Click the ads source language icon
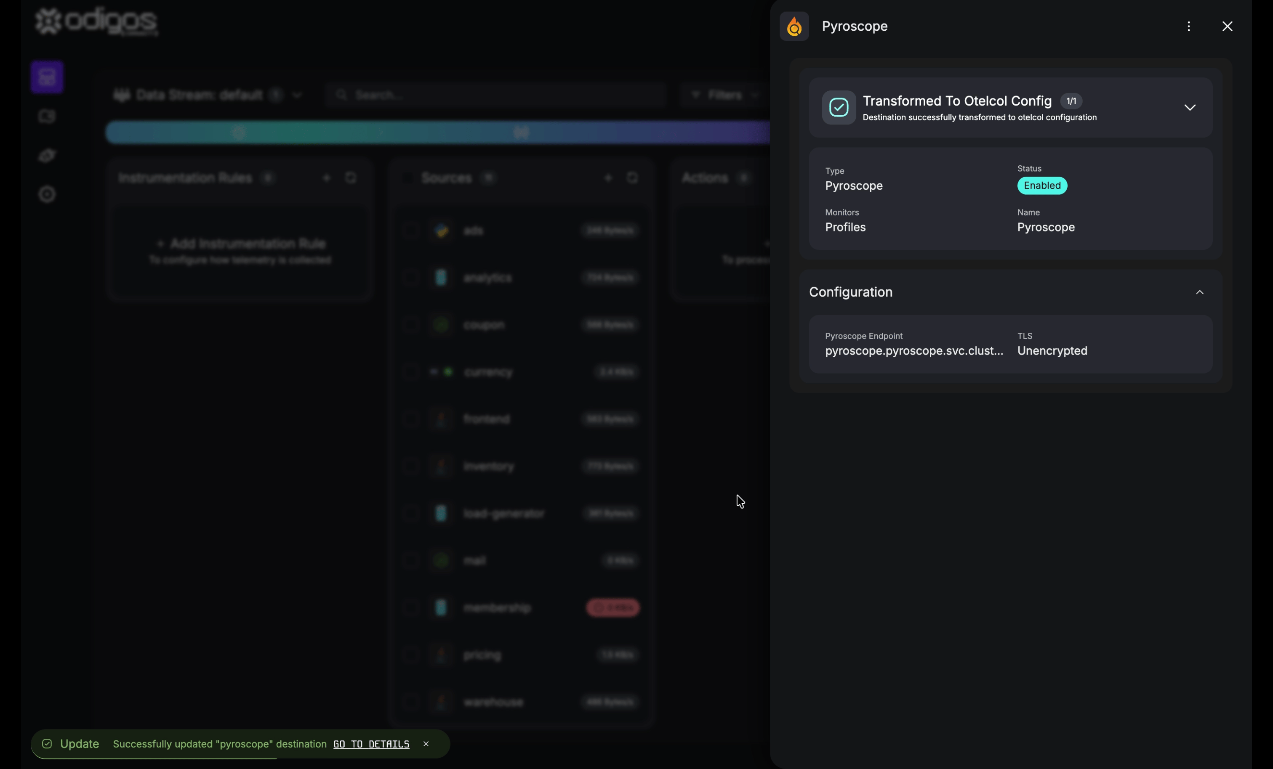The width and height of the screenshot is (1273, 769). [441, 231]
